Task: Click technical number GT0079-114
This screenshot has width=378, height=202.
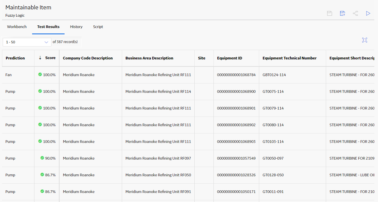Action: click(x=273, y=108)
